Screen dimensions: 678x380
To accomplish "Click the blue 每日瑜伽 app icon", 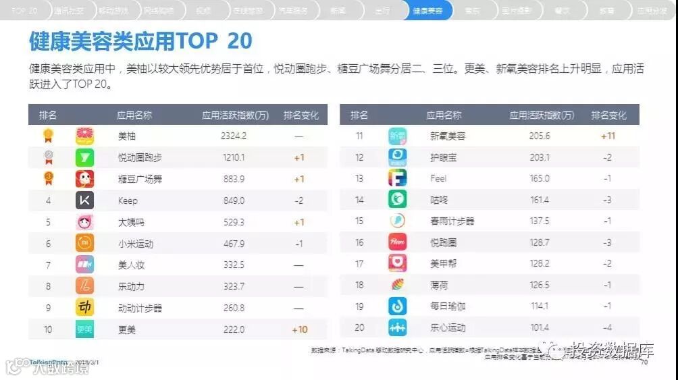I will tap(397, 306).
